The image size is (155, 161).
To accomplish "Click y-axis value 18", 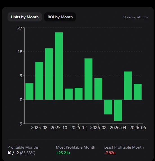I will [x=20, y=52].
